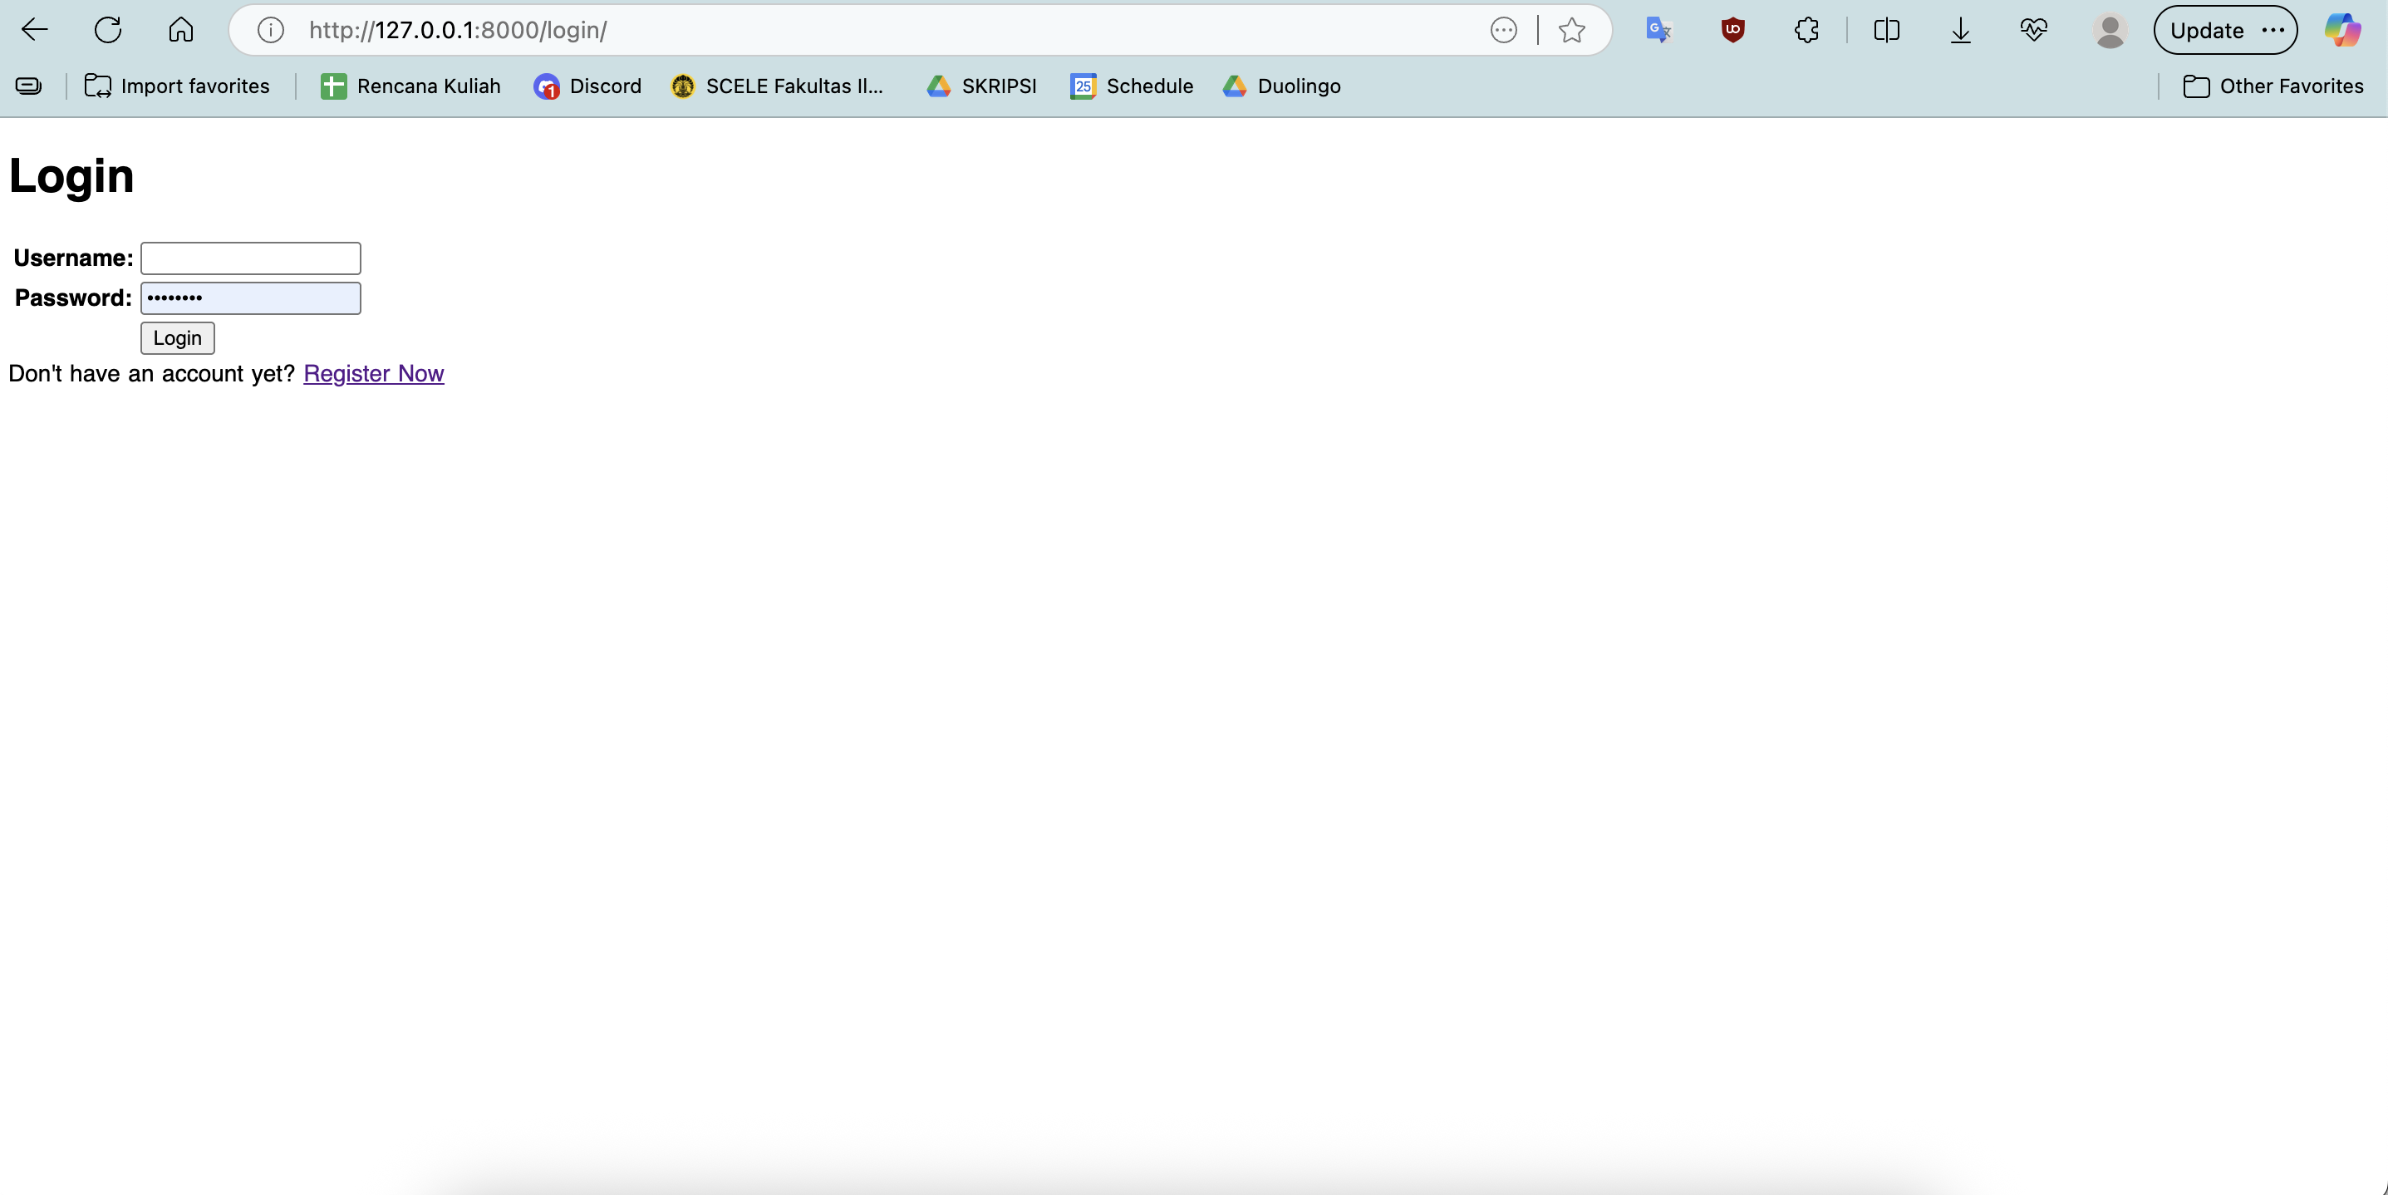Viewport: 2388px width, 1195px height.
Task: Open the Discord bookmark
Action: coord(587,86)
